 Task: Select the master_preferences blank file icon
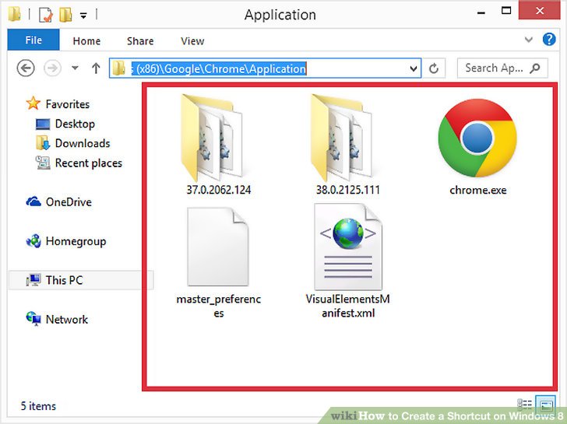click(x=218, y=247)
